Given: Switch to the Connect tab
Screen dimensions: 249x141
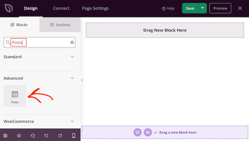Looking at the screenshot, I should point(61,8).
